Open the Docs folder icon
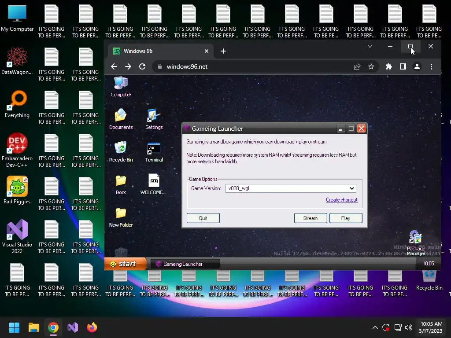Image resolution: width=451 pixels, height=338 pixels. [121, 184]
